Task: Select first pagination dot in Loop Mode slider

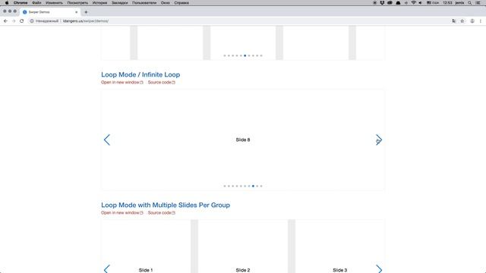Action: pos(225,186)
